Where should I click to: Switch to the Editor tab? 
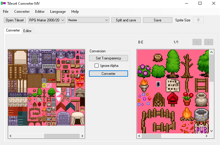(x=27, y=31)
